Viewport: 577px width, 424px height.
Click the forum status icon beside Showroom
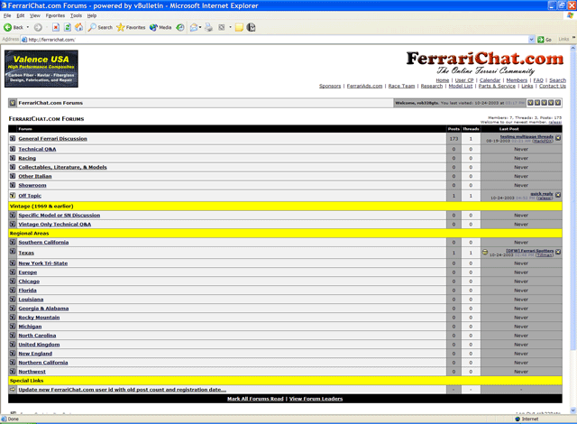[13, 185]
